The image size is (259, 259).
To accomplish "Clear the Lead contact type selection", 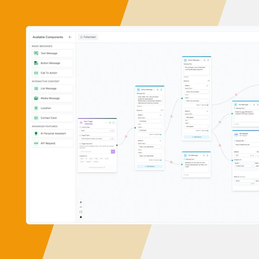I will pos(111,131).
